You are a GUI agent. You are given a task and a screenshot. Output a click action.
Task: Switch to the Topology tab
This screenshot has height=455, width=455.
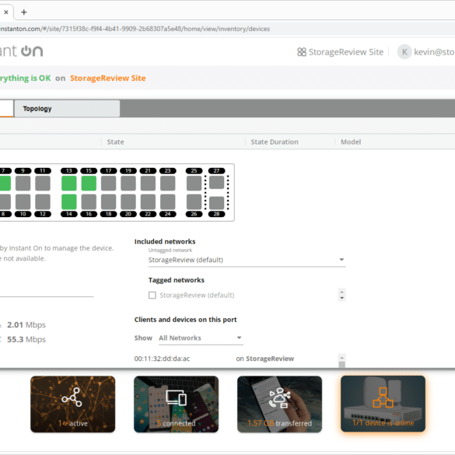[x=67, y=109]
